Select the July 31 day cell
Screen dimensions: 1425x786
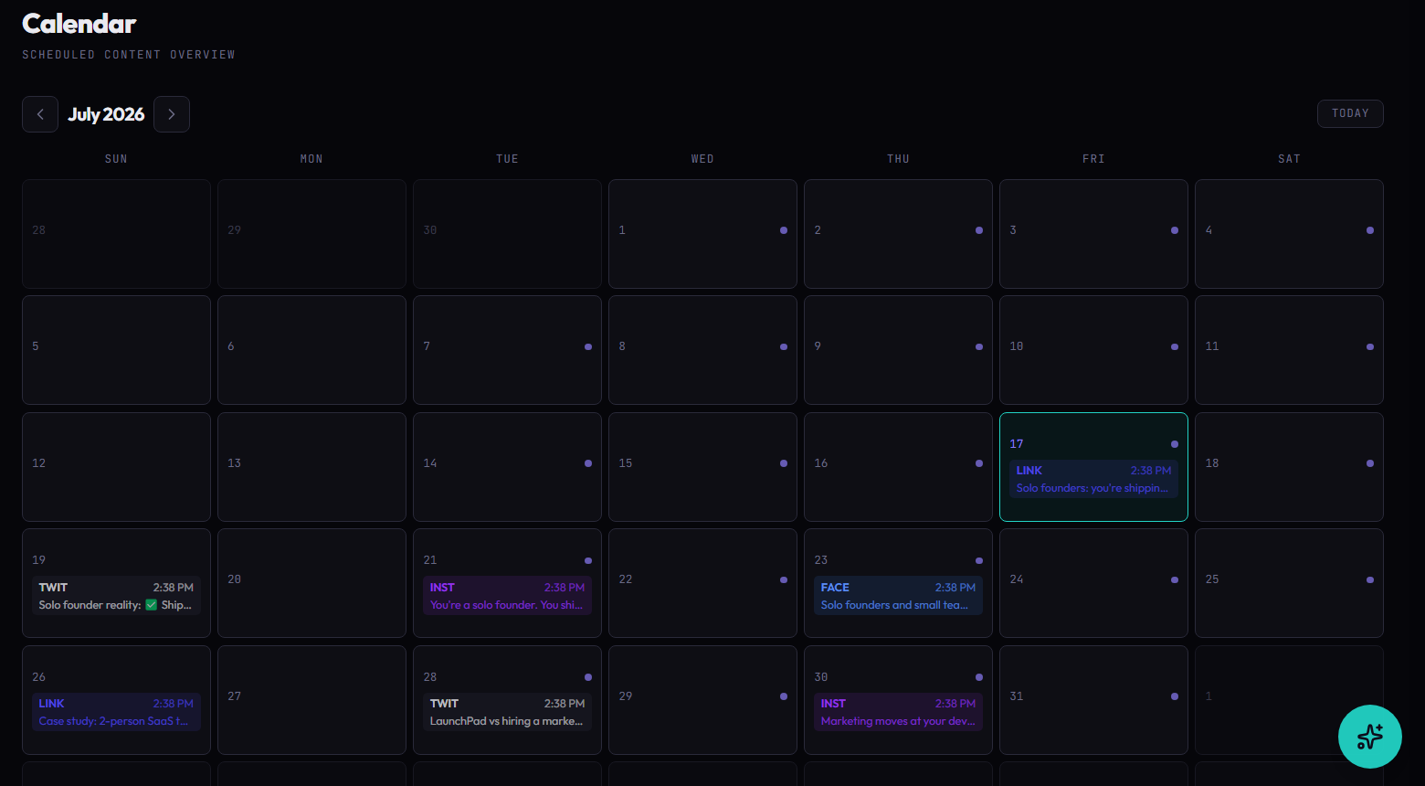(x=1093, y=700)
